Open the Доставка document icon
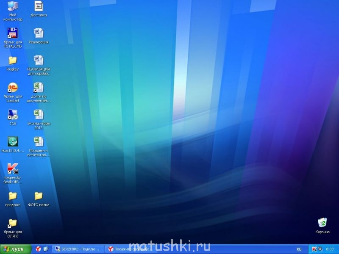This screenshot has width=339, height=254. pos(39,6)
